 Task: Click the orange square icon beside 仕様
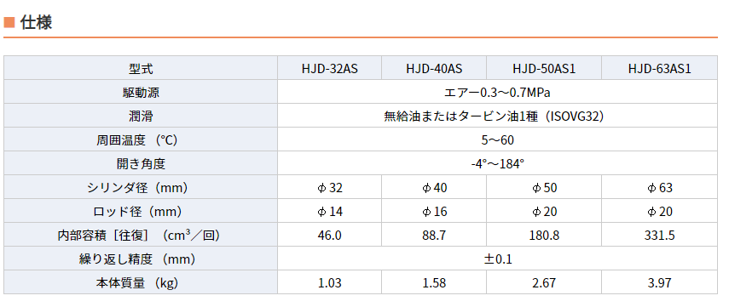[x=9, y=22]
